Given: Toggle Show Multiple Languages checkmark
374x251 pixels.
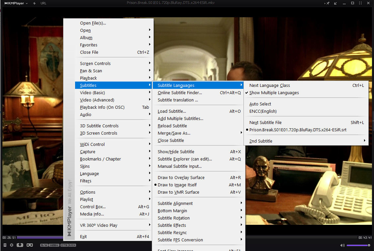Looking at the screenshot, I should tap(274, 93).
